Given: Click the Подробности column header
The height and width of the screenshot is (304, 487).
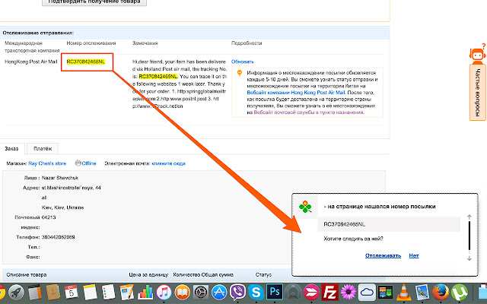Looking at the screenshot, I should pyautogui.click(x=247, y=43).
